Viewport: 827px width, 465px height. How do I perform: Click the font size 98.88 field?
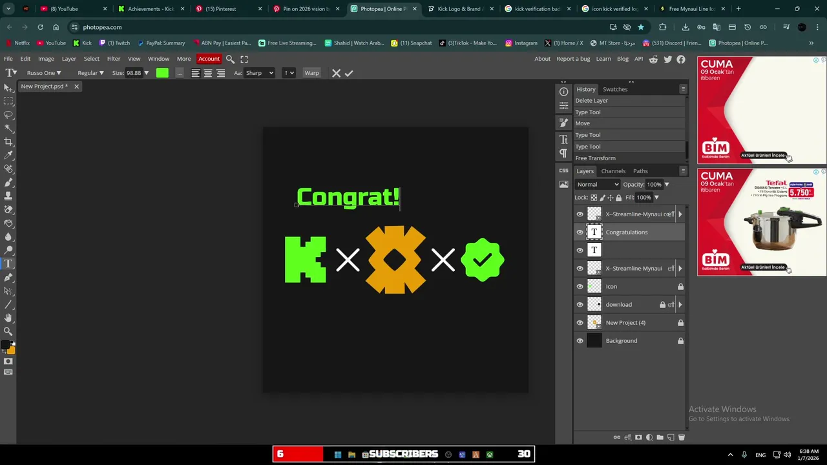point(133,73)
